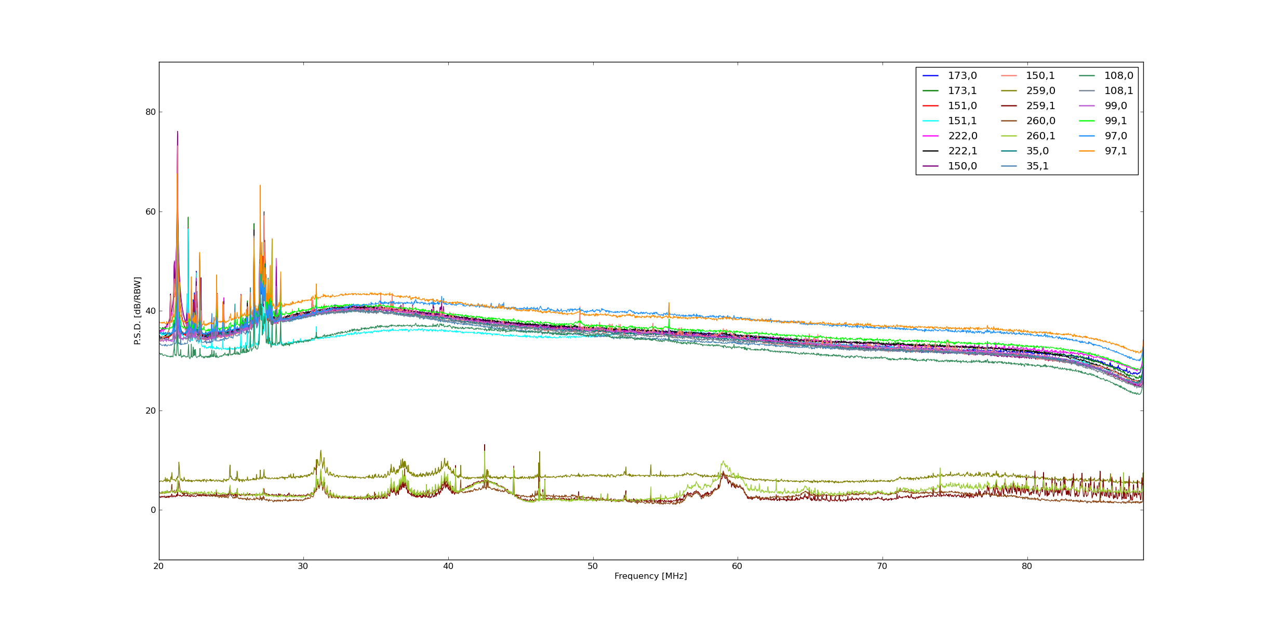Click the legend entry '173,1'
Viewport: 1270px width, 622px height.
click(950, 91)
